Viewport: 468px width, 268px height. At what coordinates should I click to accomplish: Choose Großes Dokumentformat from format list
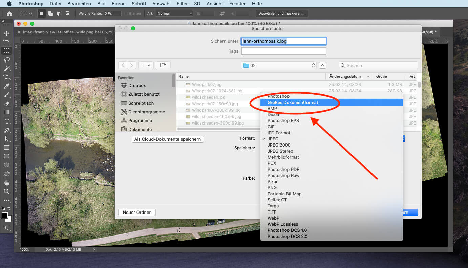[x=293, y=103]
